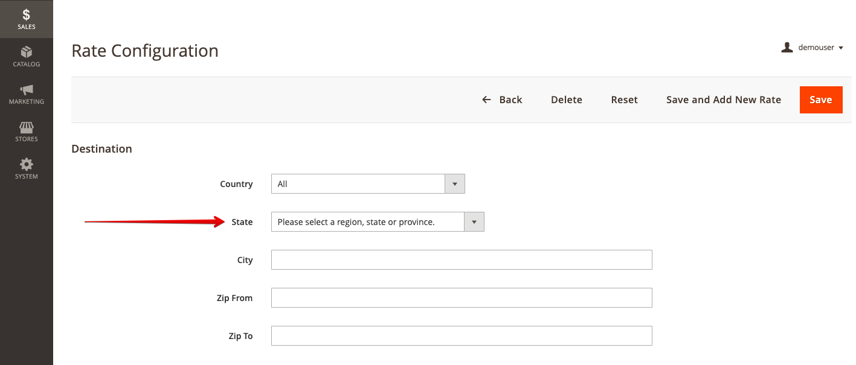
Task: Open the Marketing megaphone icon
Action: click(26, 90)
